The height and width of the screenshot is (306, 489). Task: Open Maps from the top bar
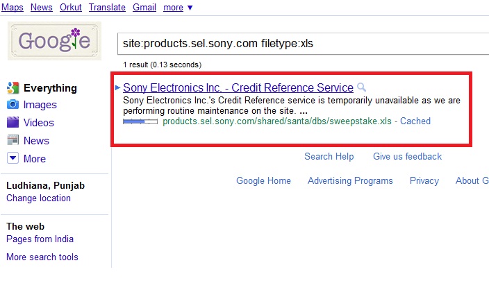(x=13, y=8)
